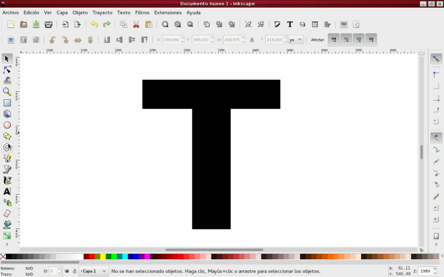Open the Trayecto menu
This screenshot has height=277, width=444.
click(x=102, y=13)
